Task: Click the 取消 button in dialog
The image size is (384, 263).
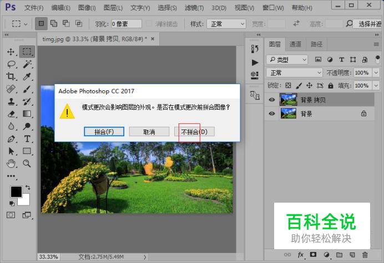Action: [x=149, y=132]
